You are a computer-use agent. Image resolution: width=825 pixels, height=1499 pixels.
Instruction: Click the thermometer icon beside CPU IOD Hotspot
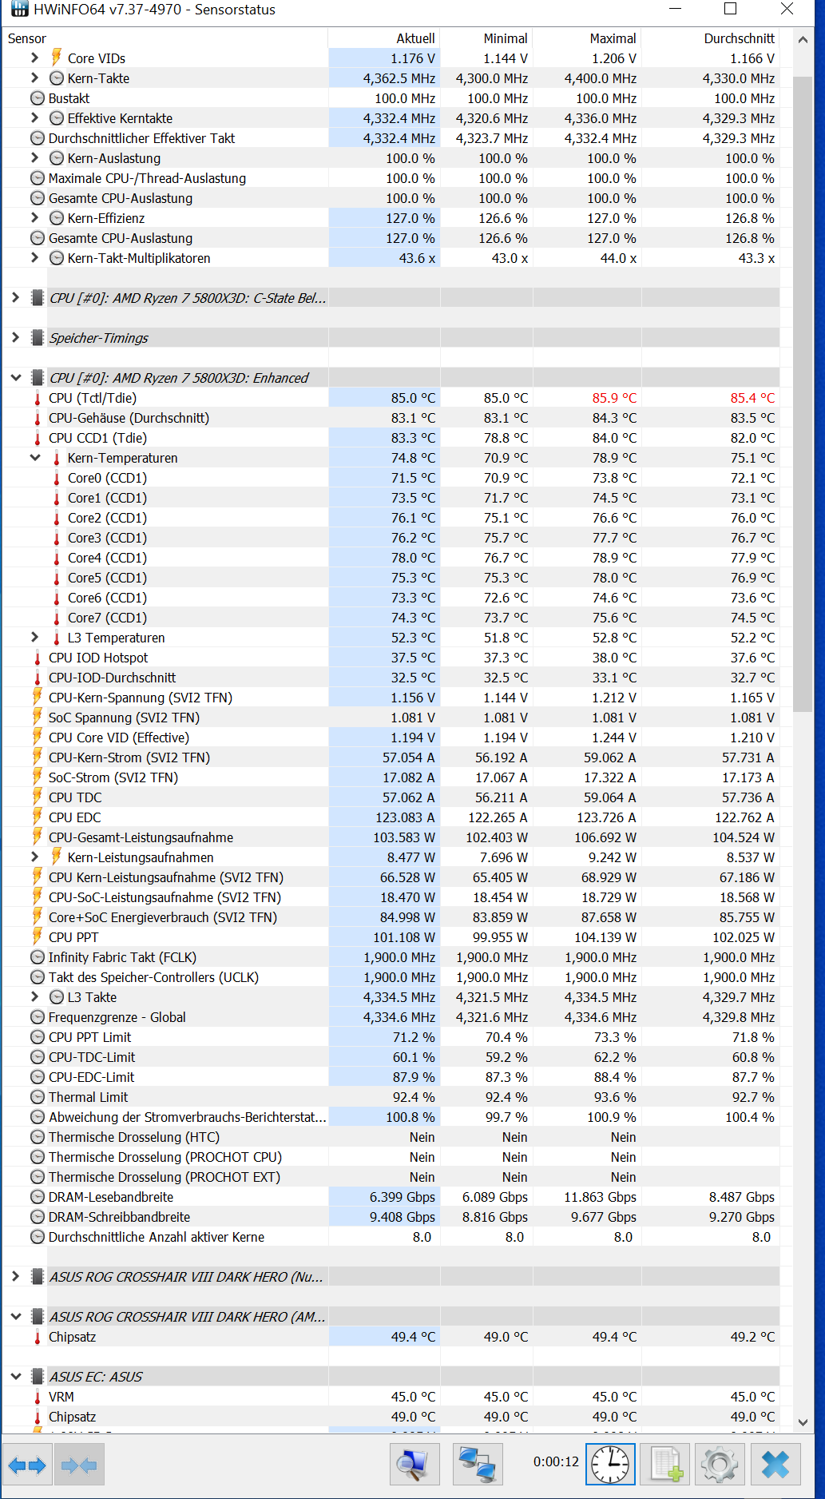tap(38, 658)
